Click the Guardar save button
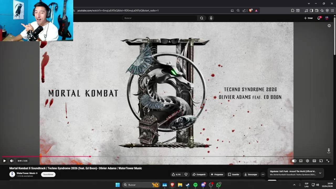This screenshot has width=336, height=189. tap(234, 174)
